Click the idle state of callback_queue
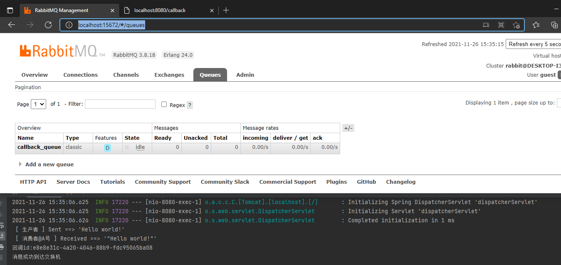 [x=140, y=147]
